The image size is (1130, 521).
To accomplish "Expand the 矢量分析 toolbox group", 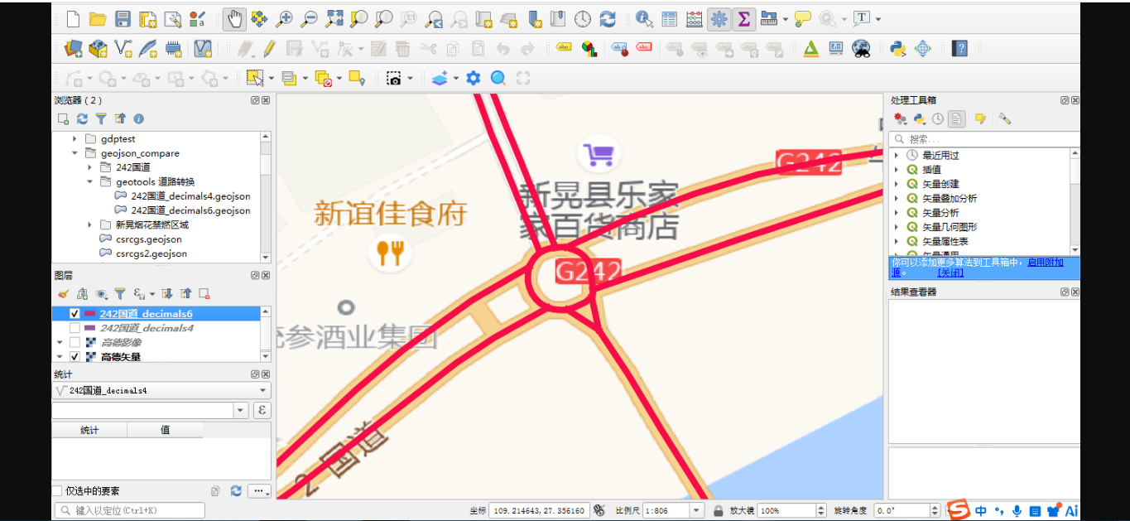I will 896,213.
